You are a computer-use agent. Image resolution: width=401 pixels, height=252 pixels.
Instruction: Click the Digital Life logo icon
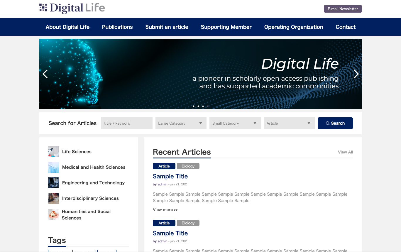(x=43, y=8)
